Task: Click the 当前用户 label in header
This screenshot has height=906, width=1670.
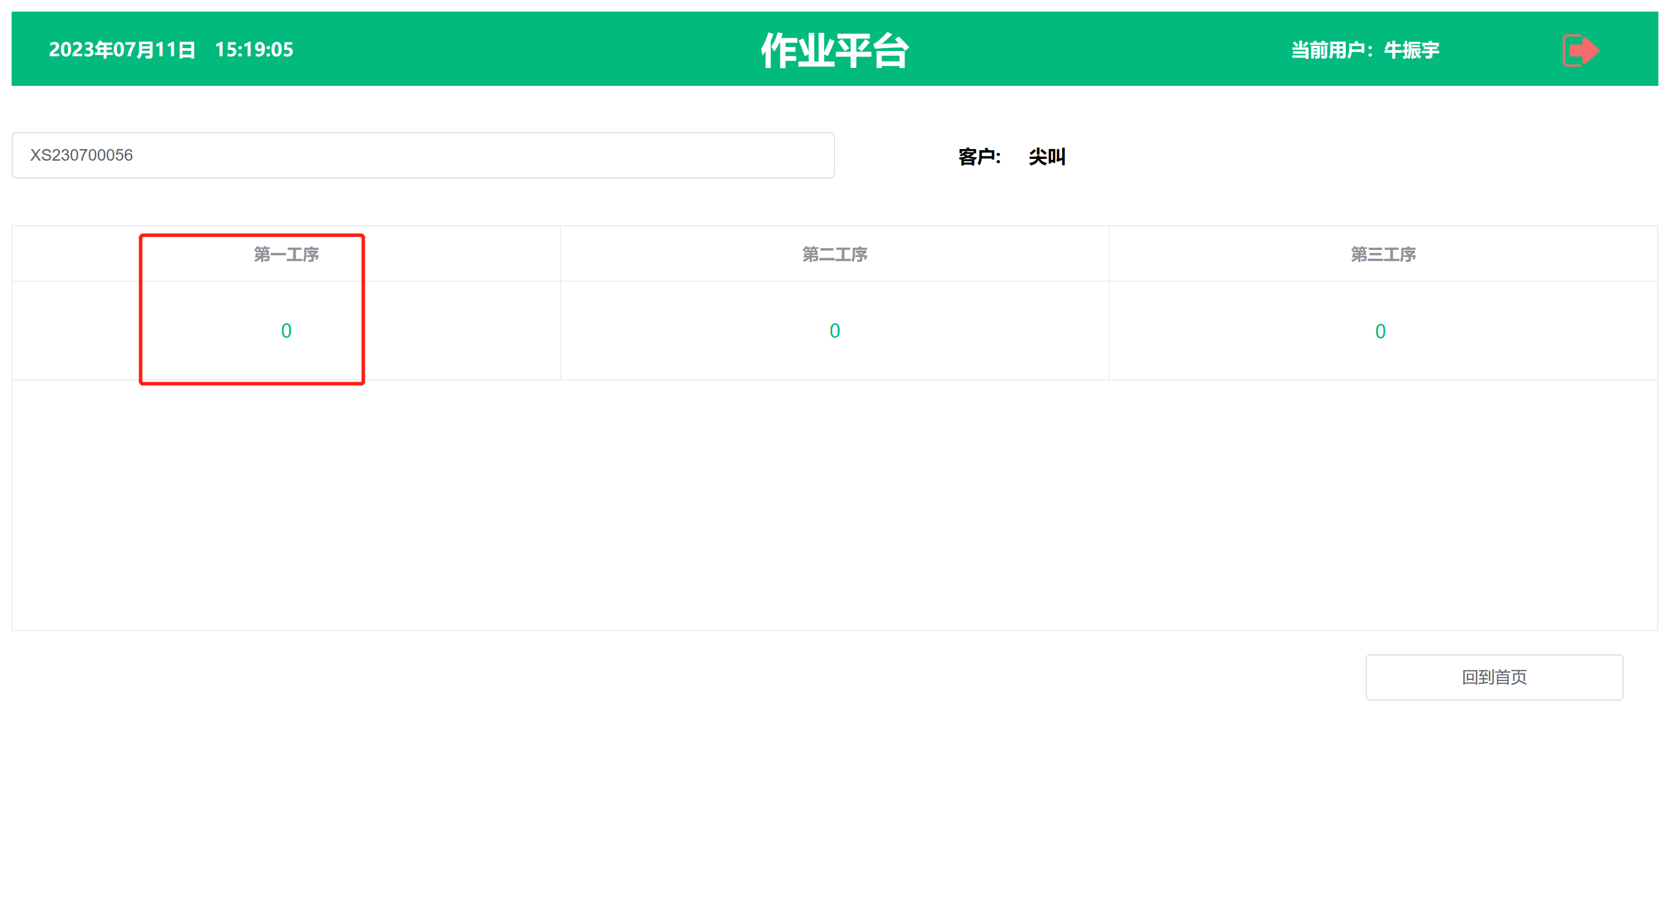Action: click(x=1328, y=50)
